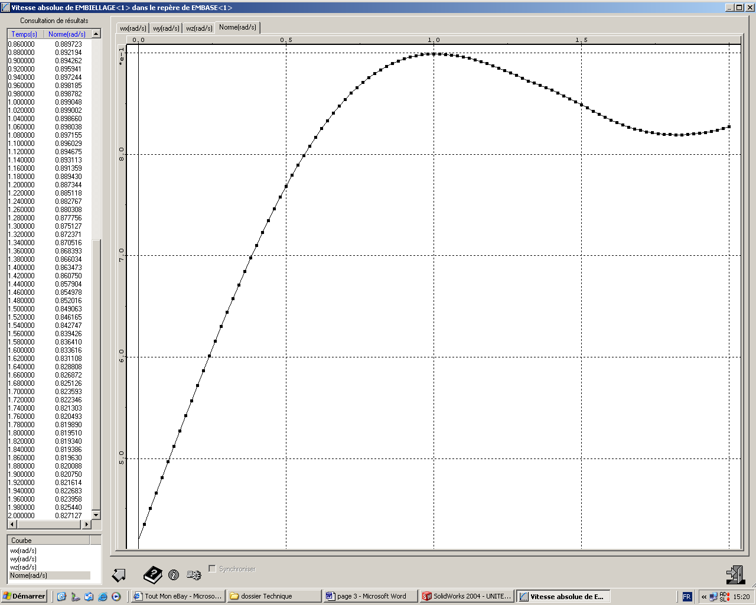Select wx(rad/s) in the Courbe list

click(23, 551)
